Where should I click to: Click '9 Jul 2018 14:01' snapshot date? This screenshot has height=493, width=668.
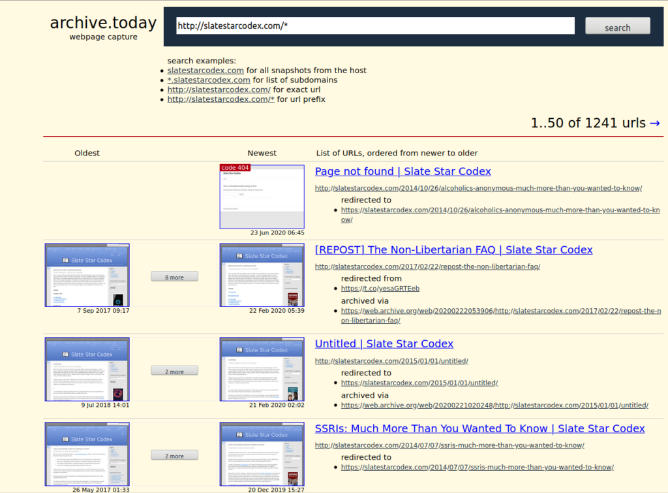105,405
